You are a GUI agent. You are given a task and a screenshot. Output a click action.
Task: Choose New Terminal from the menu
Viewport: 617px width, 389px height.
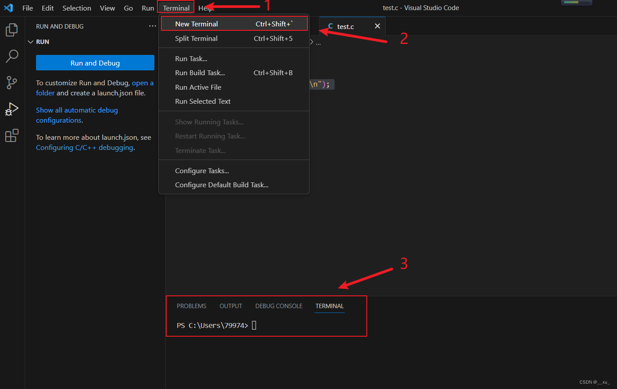[x=234, y=24]
